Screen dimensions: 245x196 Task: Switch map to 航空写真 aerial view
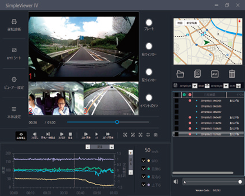(192, 24)
